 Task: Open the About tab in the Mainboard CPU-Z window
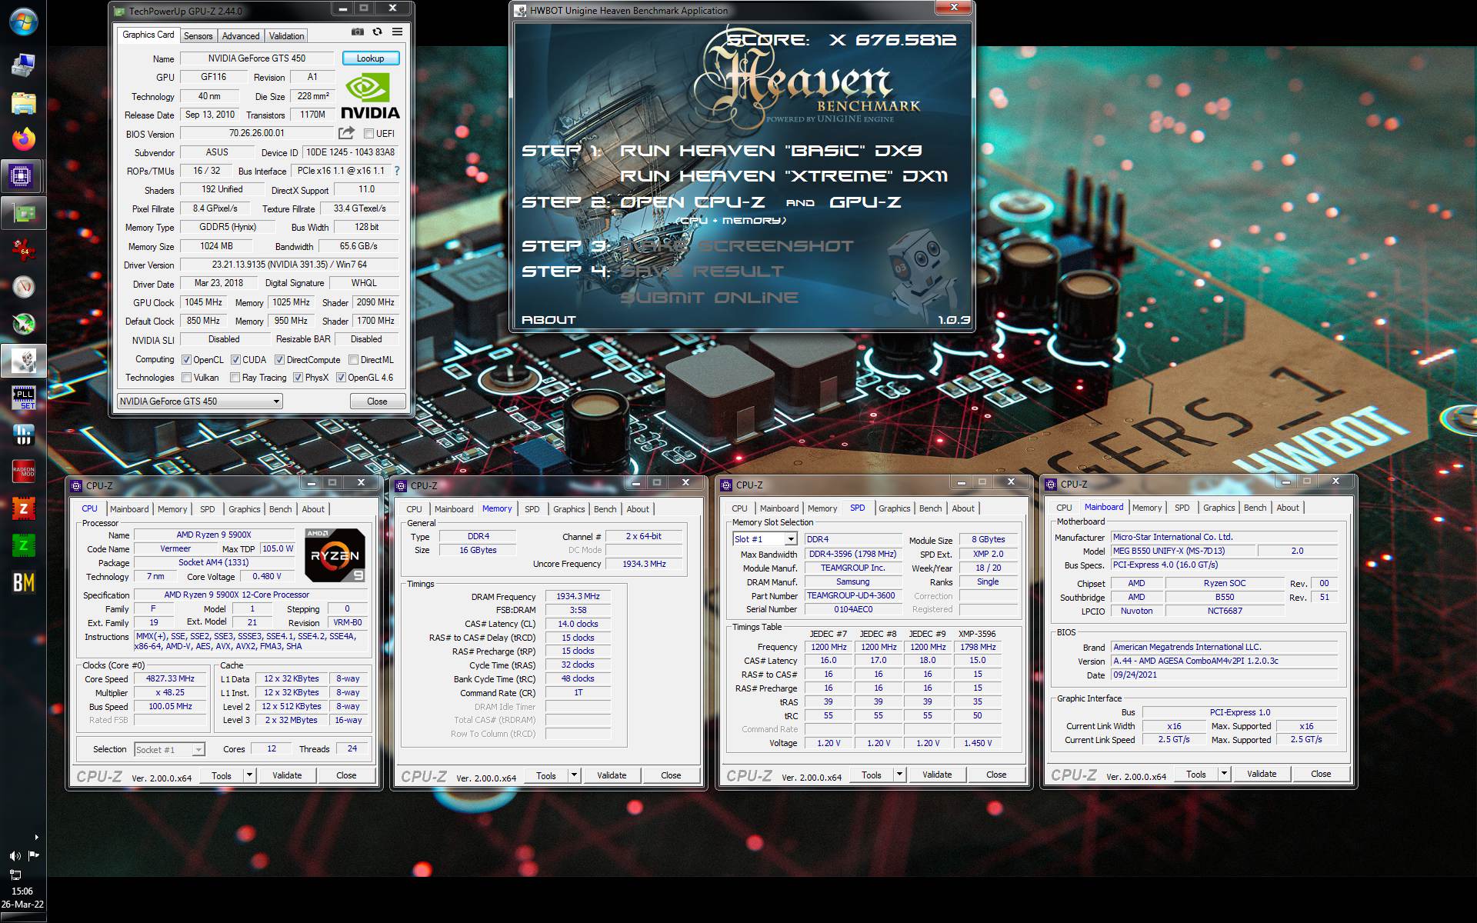(x=1287, y=508)
